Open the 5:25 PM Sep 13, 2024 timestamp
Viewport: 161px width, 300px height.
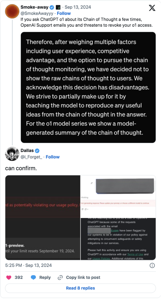point(28,265)
